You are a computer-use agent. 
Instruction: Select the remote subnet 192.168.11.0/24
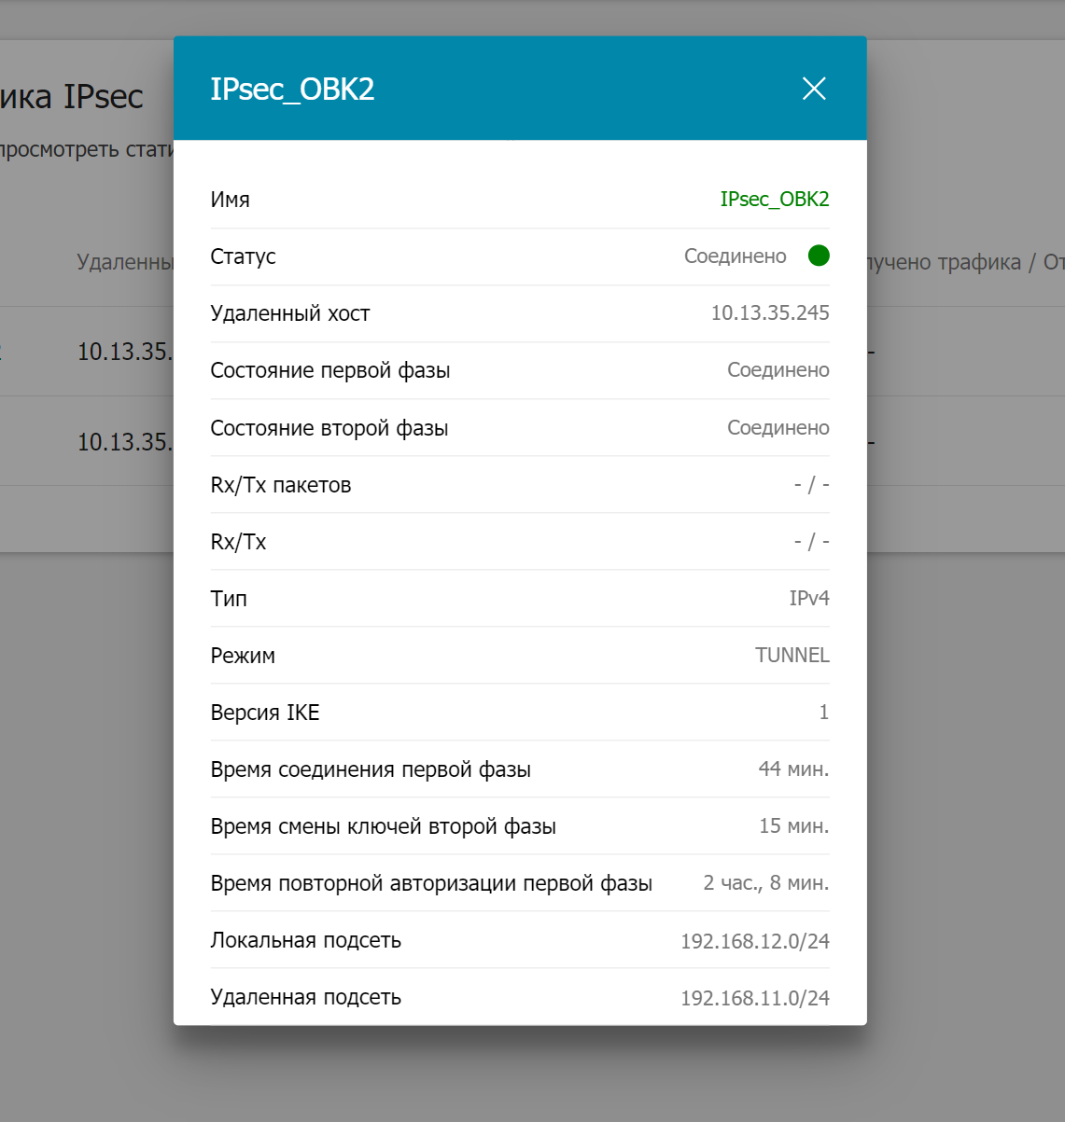click(754, 998)
